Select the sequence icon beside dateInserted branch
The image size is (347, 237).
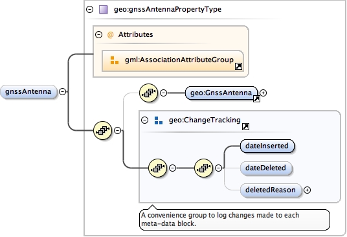tap(203, 168)
